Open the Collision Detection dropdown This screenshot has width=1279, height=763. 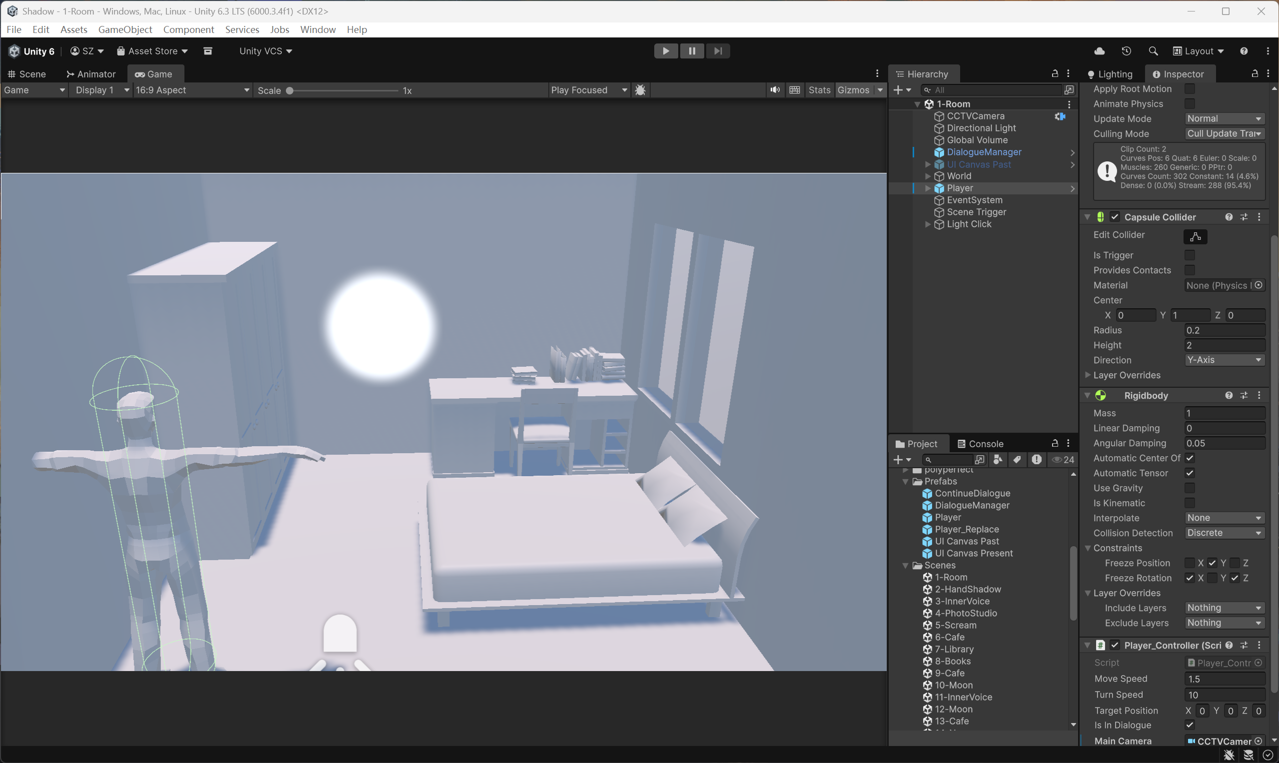click(1224, 533)
